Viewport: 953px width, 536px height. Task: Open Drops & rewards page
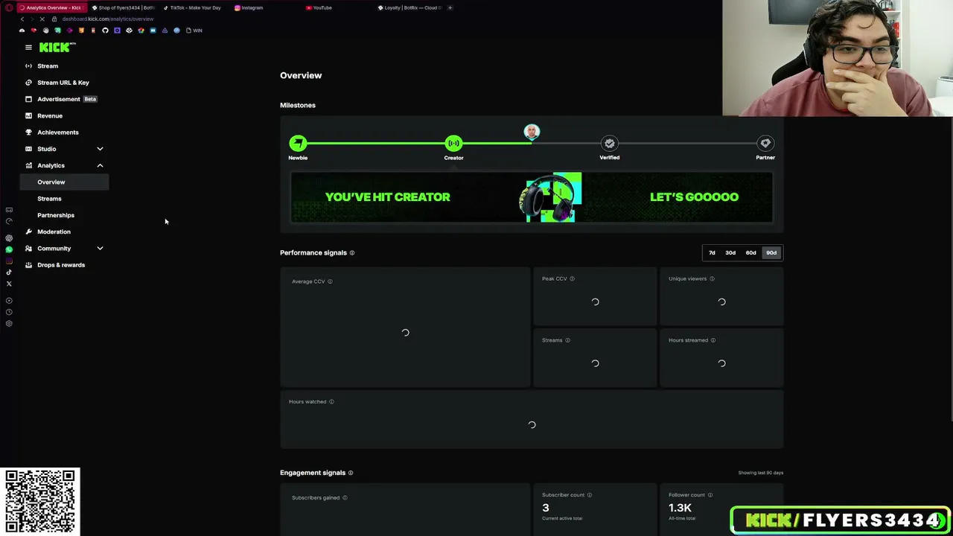[61, 265]
